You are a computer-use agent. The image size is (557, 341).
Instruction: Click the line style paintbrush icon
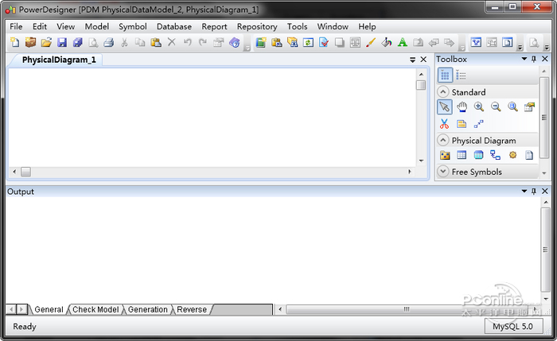coord(371,43)
